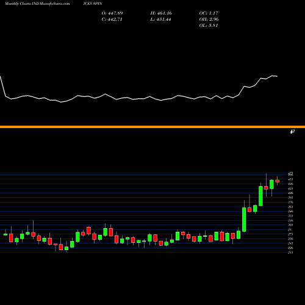This screenshot has width=305, height=305.
Task: Click the 451 price axis label
Action: pyautogui.click(x=291, y=179)
